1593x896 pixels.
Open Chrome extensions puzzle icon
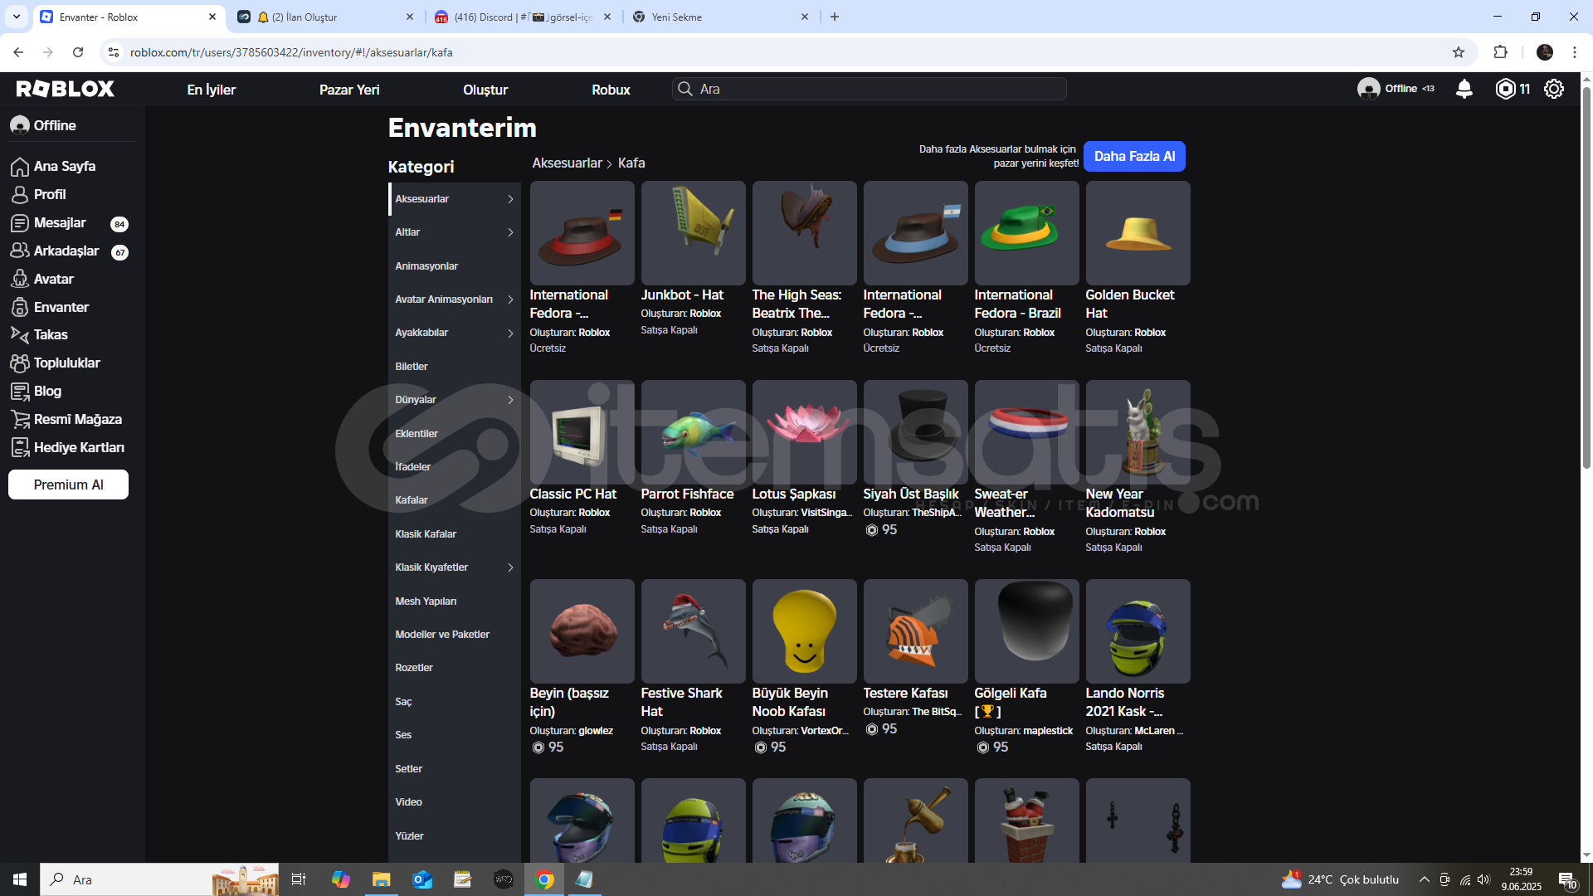(x=1500, y=52)
